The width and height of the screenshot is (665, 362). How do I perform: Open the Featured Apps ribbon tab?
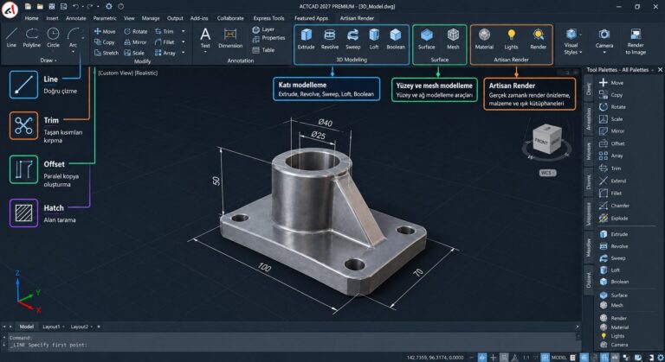pos(312,18)
